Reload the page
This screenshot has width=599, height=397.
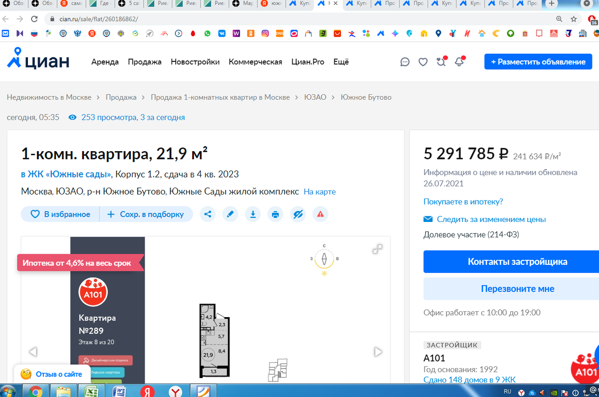34,19
